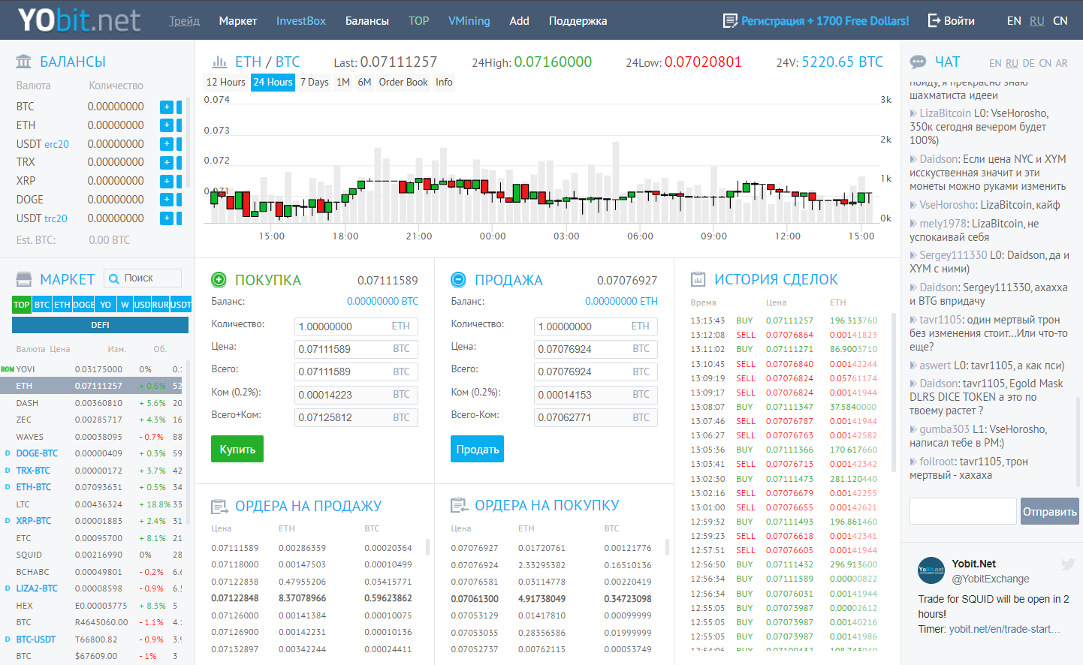This screenshot has height=665, width=1083.
Task: Select the DOGE market filter tab
Action: point(83,305)
